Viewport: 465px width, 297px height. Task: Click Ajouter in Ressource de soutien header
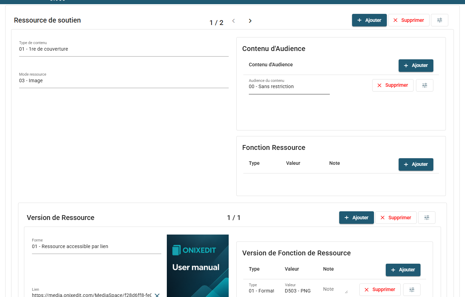[369, 20]
